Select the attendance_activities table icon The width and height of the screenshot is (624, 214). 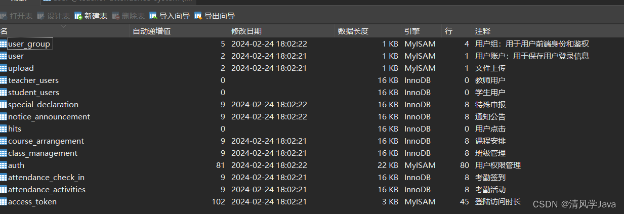tap(4, 190)
